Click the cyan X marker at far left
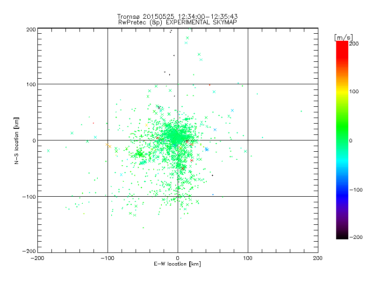 (49, 151)
